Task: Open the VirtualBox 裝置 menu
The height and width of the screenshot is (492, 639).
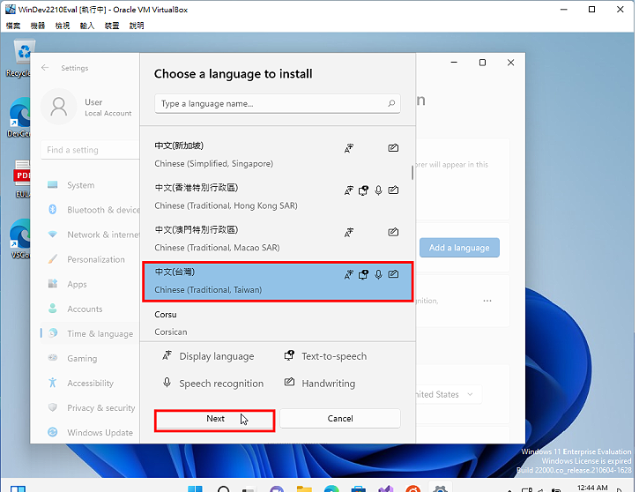Action: pyautogui.click(x=112, y=26)
